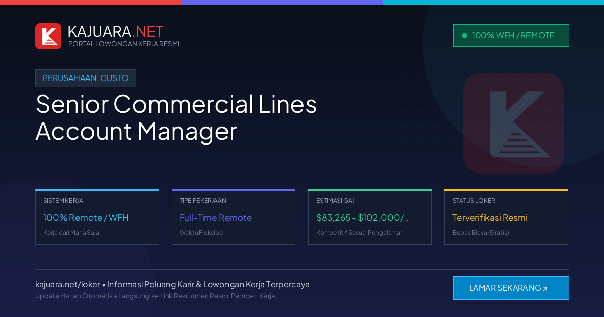Screen dimensions: 604x317
Task: Click the KAJUARA.NET site title
Action: [115, 31]
